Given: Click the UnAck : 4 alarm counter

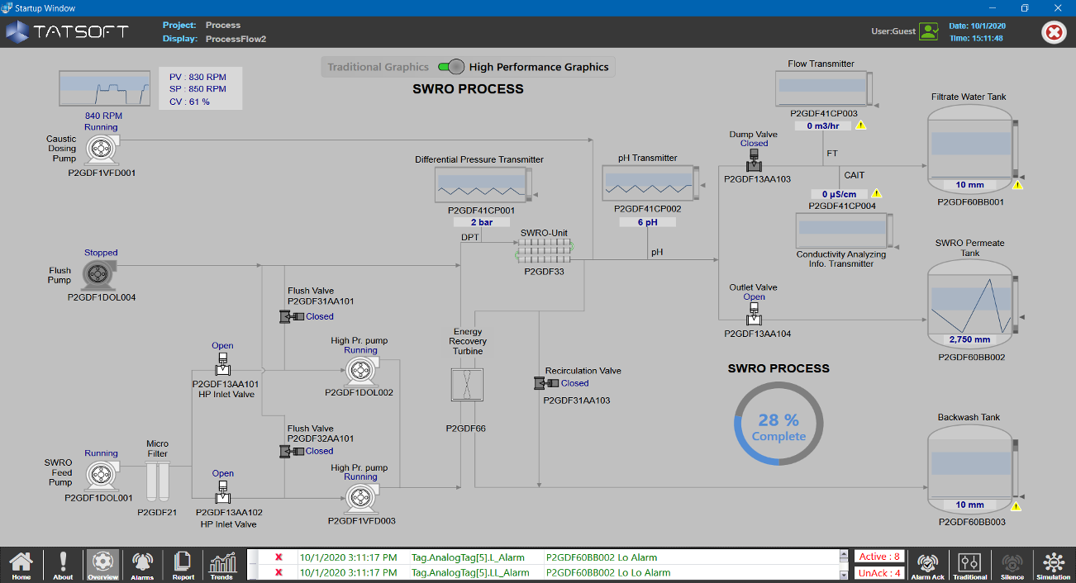Looking at the screenshot, I should 879,571.
